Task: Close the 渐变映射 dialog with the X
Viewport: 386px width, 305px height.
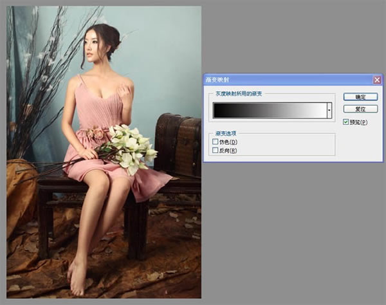Action: (x=377, y=80)
